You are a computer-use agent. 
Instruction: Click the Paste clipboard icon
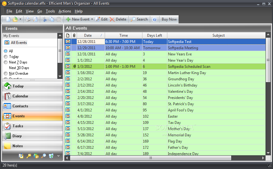coord(59,19)
